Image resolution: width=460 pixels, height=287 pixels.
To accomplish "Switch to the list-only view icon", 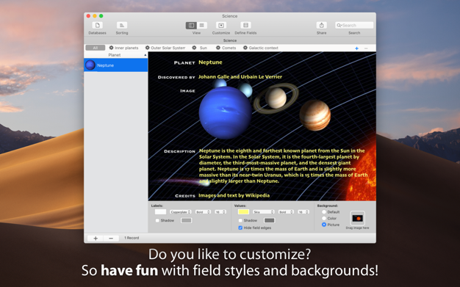I will coord(202,26).
